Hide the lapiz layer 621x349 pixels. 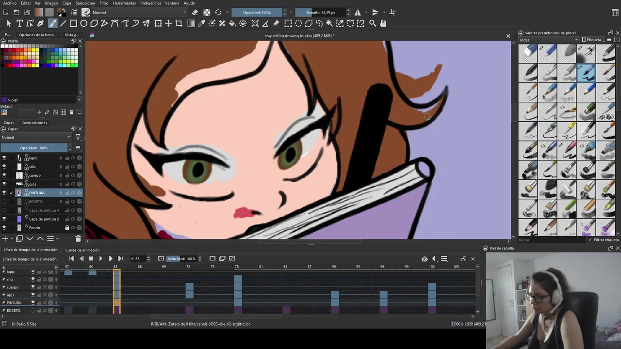4,158
